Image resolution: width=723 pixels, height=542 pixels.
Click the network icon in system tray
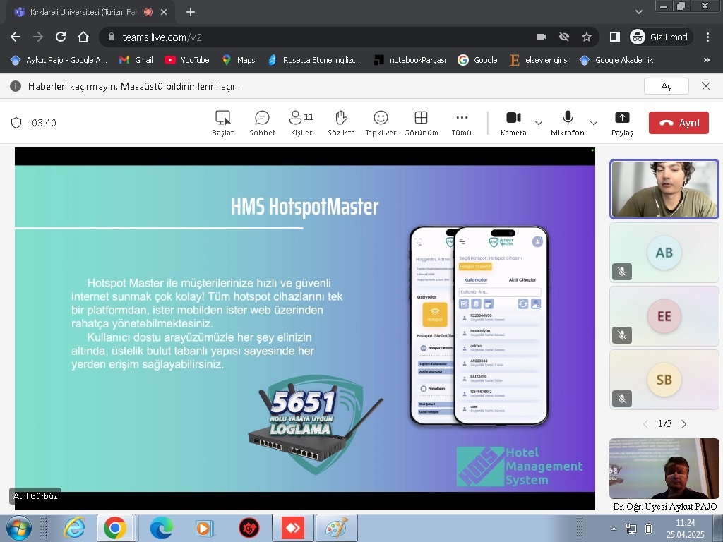[x=631, y=529]
